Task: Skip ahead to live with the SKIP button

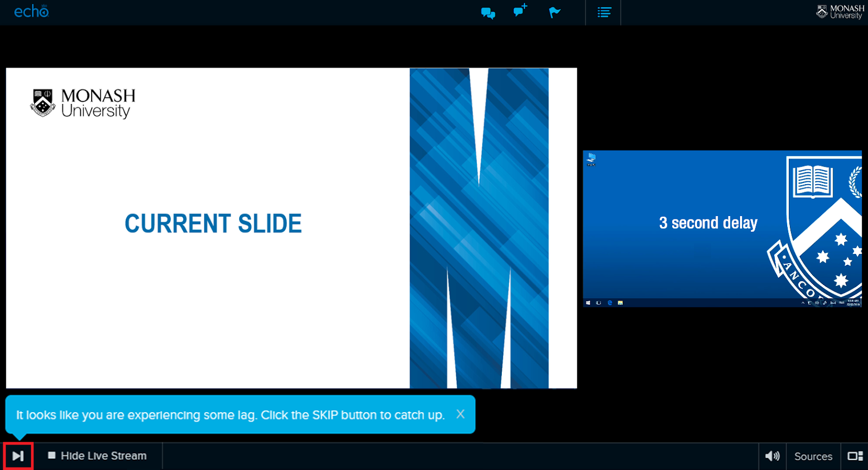Action: pyautogui.click(x=18, y=456)
